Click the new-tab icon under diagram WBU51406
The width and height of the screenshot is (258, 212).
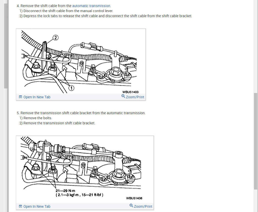click(x=20, y=206)
